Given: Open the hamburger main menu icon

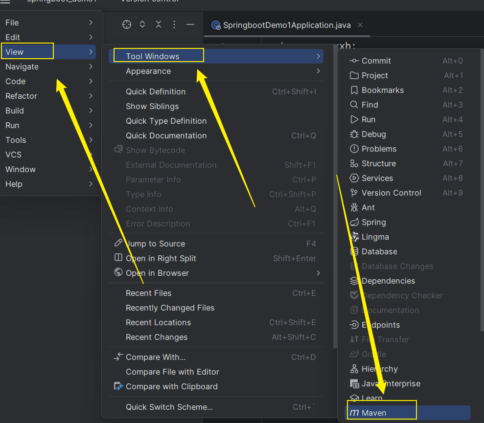Looking at the screenshot, I should pos(5,1).
